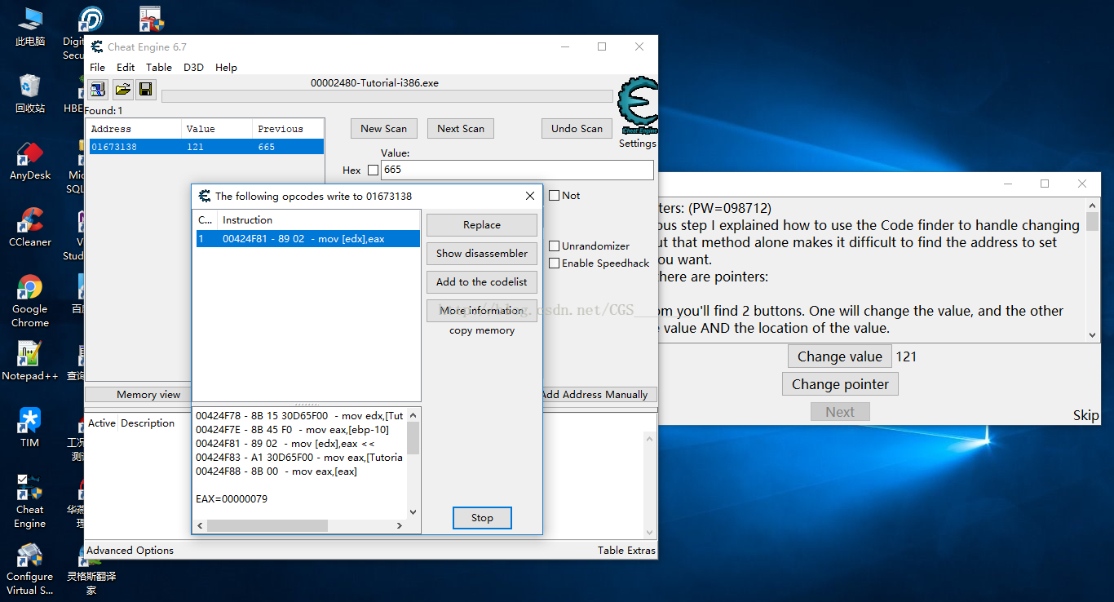Open the TIM desktop icon
The height and width of the screenshot is (602, 1114).
point(30,427)
